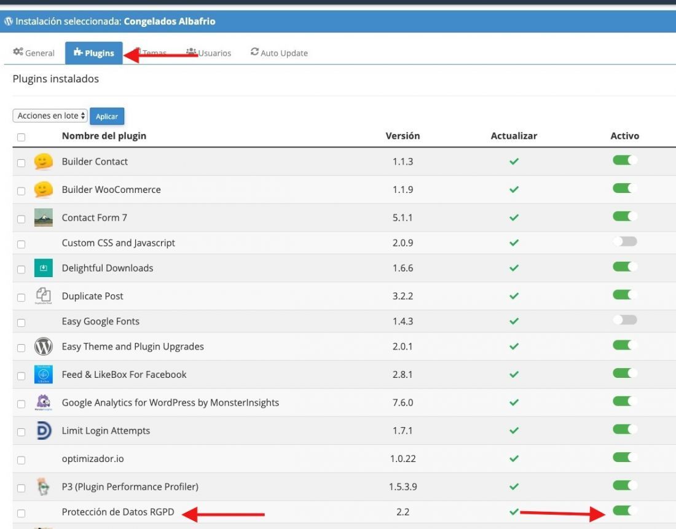Select the Plugins tab

point(93,53)
